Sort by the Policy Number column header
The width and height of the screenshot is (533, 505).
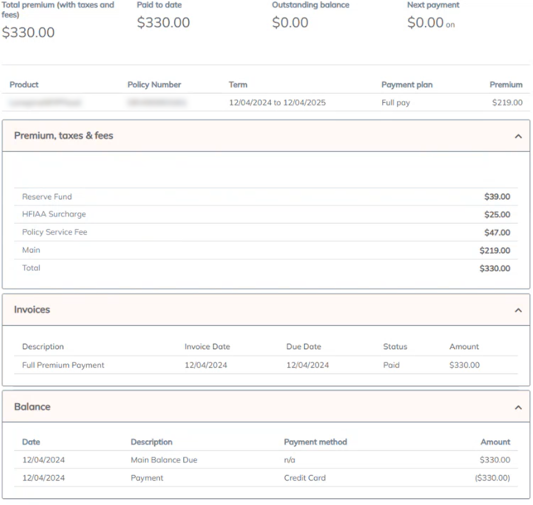click(x=154, y=85)
